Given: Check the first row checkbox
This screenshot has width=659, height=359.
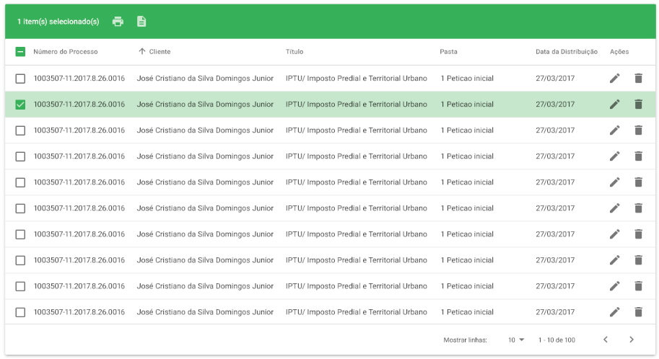Looking at the screenshot, I should (x=20, y=79).
